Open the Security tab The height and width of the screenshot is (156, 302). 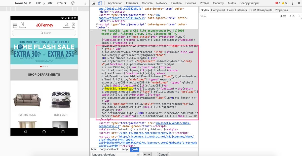tap(218, 3)
